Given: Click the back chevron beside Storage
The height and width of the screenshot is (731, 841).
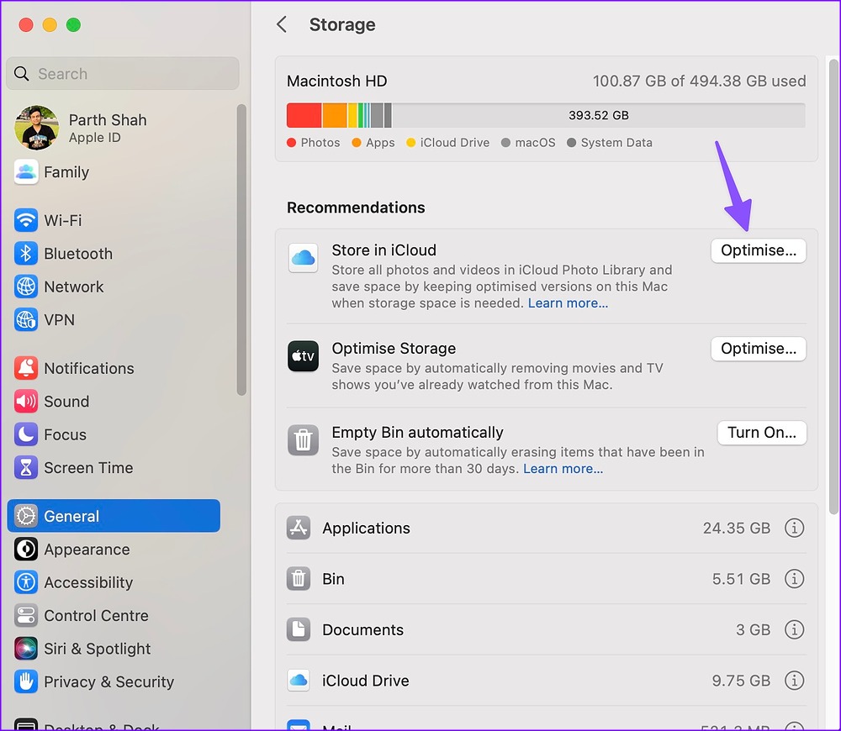Looking at the screenshot, I should tap(282, 25).
